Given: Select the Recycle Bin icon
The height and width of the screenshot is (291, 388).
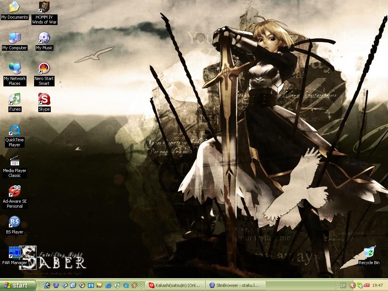Looking at the screenshot, I should point(369,256).
